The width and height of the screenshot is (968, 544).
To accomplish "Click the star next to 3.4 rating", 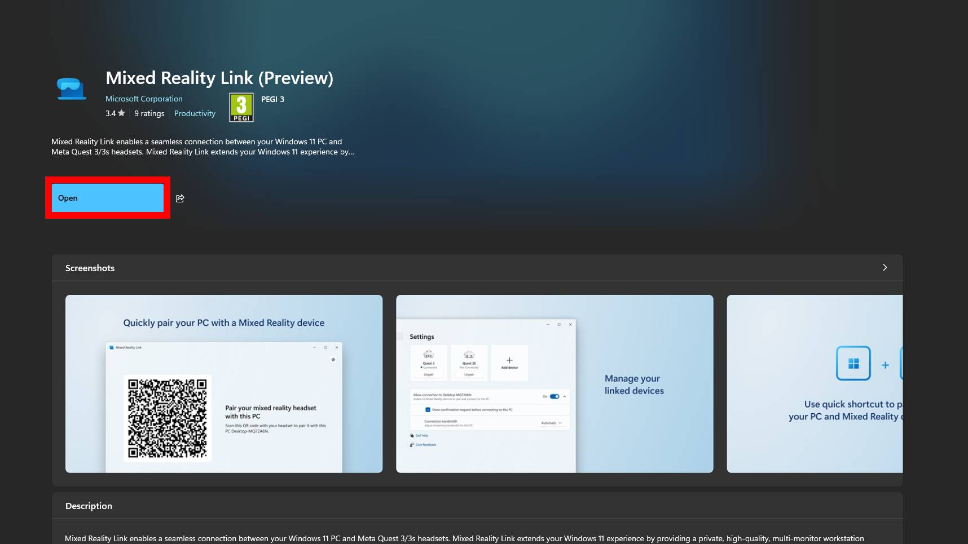I will pyautogui.click(x=121, y=113).
